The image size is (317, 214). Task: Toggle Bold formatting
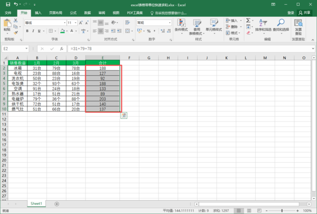click(27, 31)
